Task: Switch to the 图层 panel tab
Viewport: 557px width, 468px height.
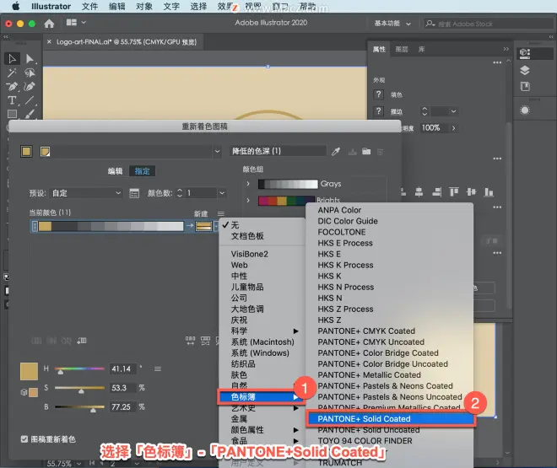Action: click(402, 49)
